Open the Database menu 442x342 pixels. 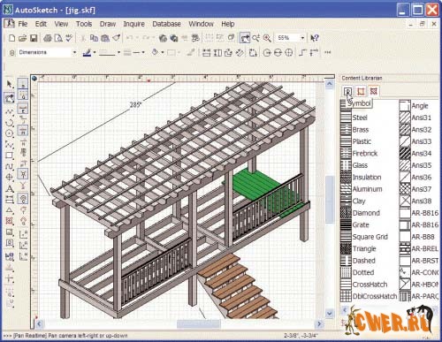click(x=166, y=24)
